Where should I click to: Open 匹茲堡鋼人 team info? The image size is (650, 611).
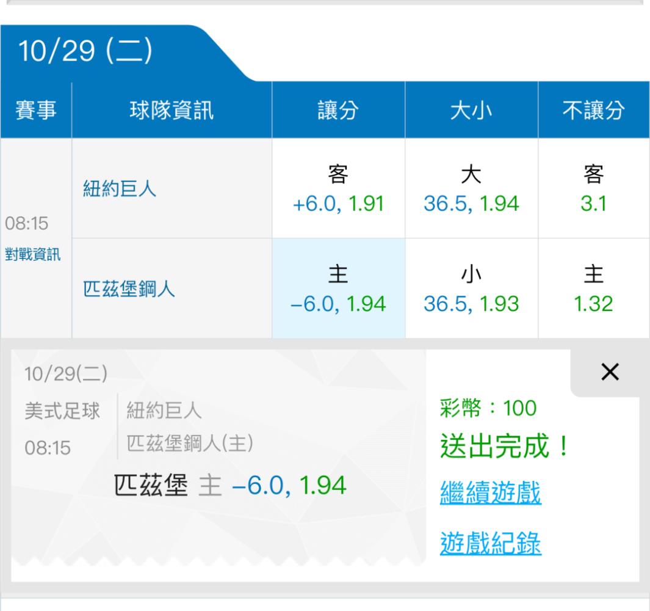(x=129, y=289)
